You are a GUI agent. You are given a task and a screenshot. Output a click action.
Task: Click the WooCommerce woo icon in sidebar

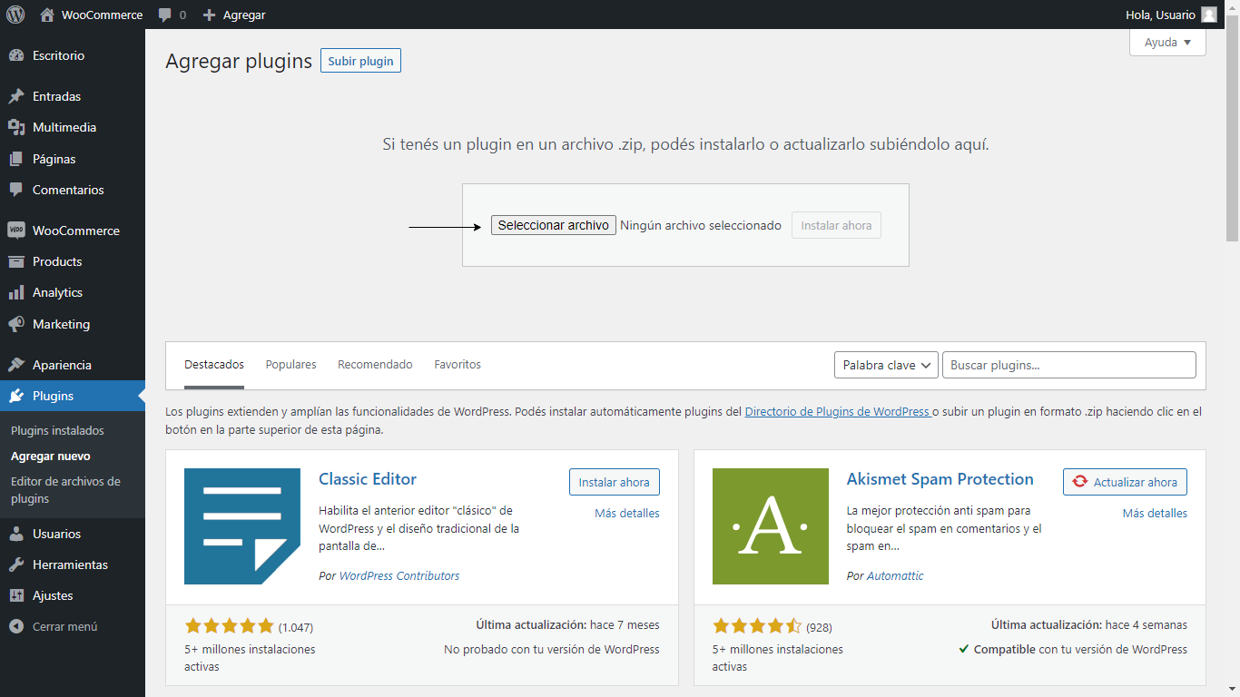(x=16, y=231)
